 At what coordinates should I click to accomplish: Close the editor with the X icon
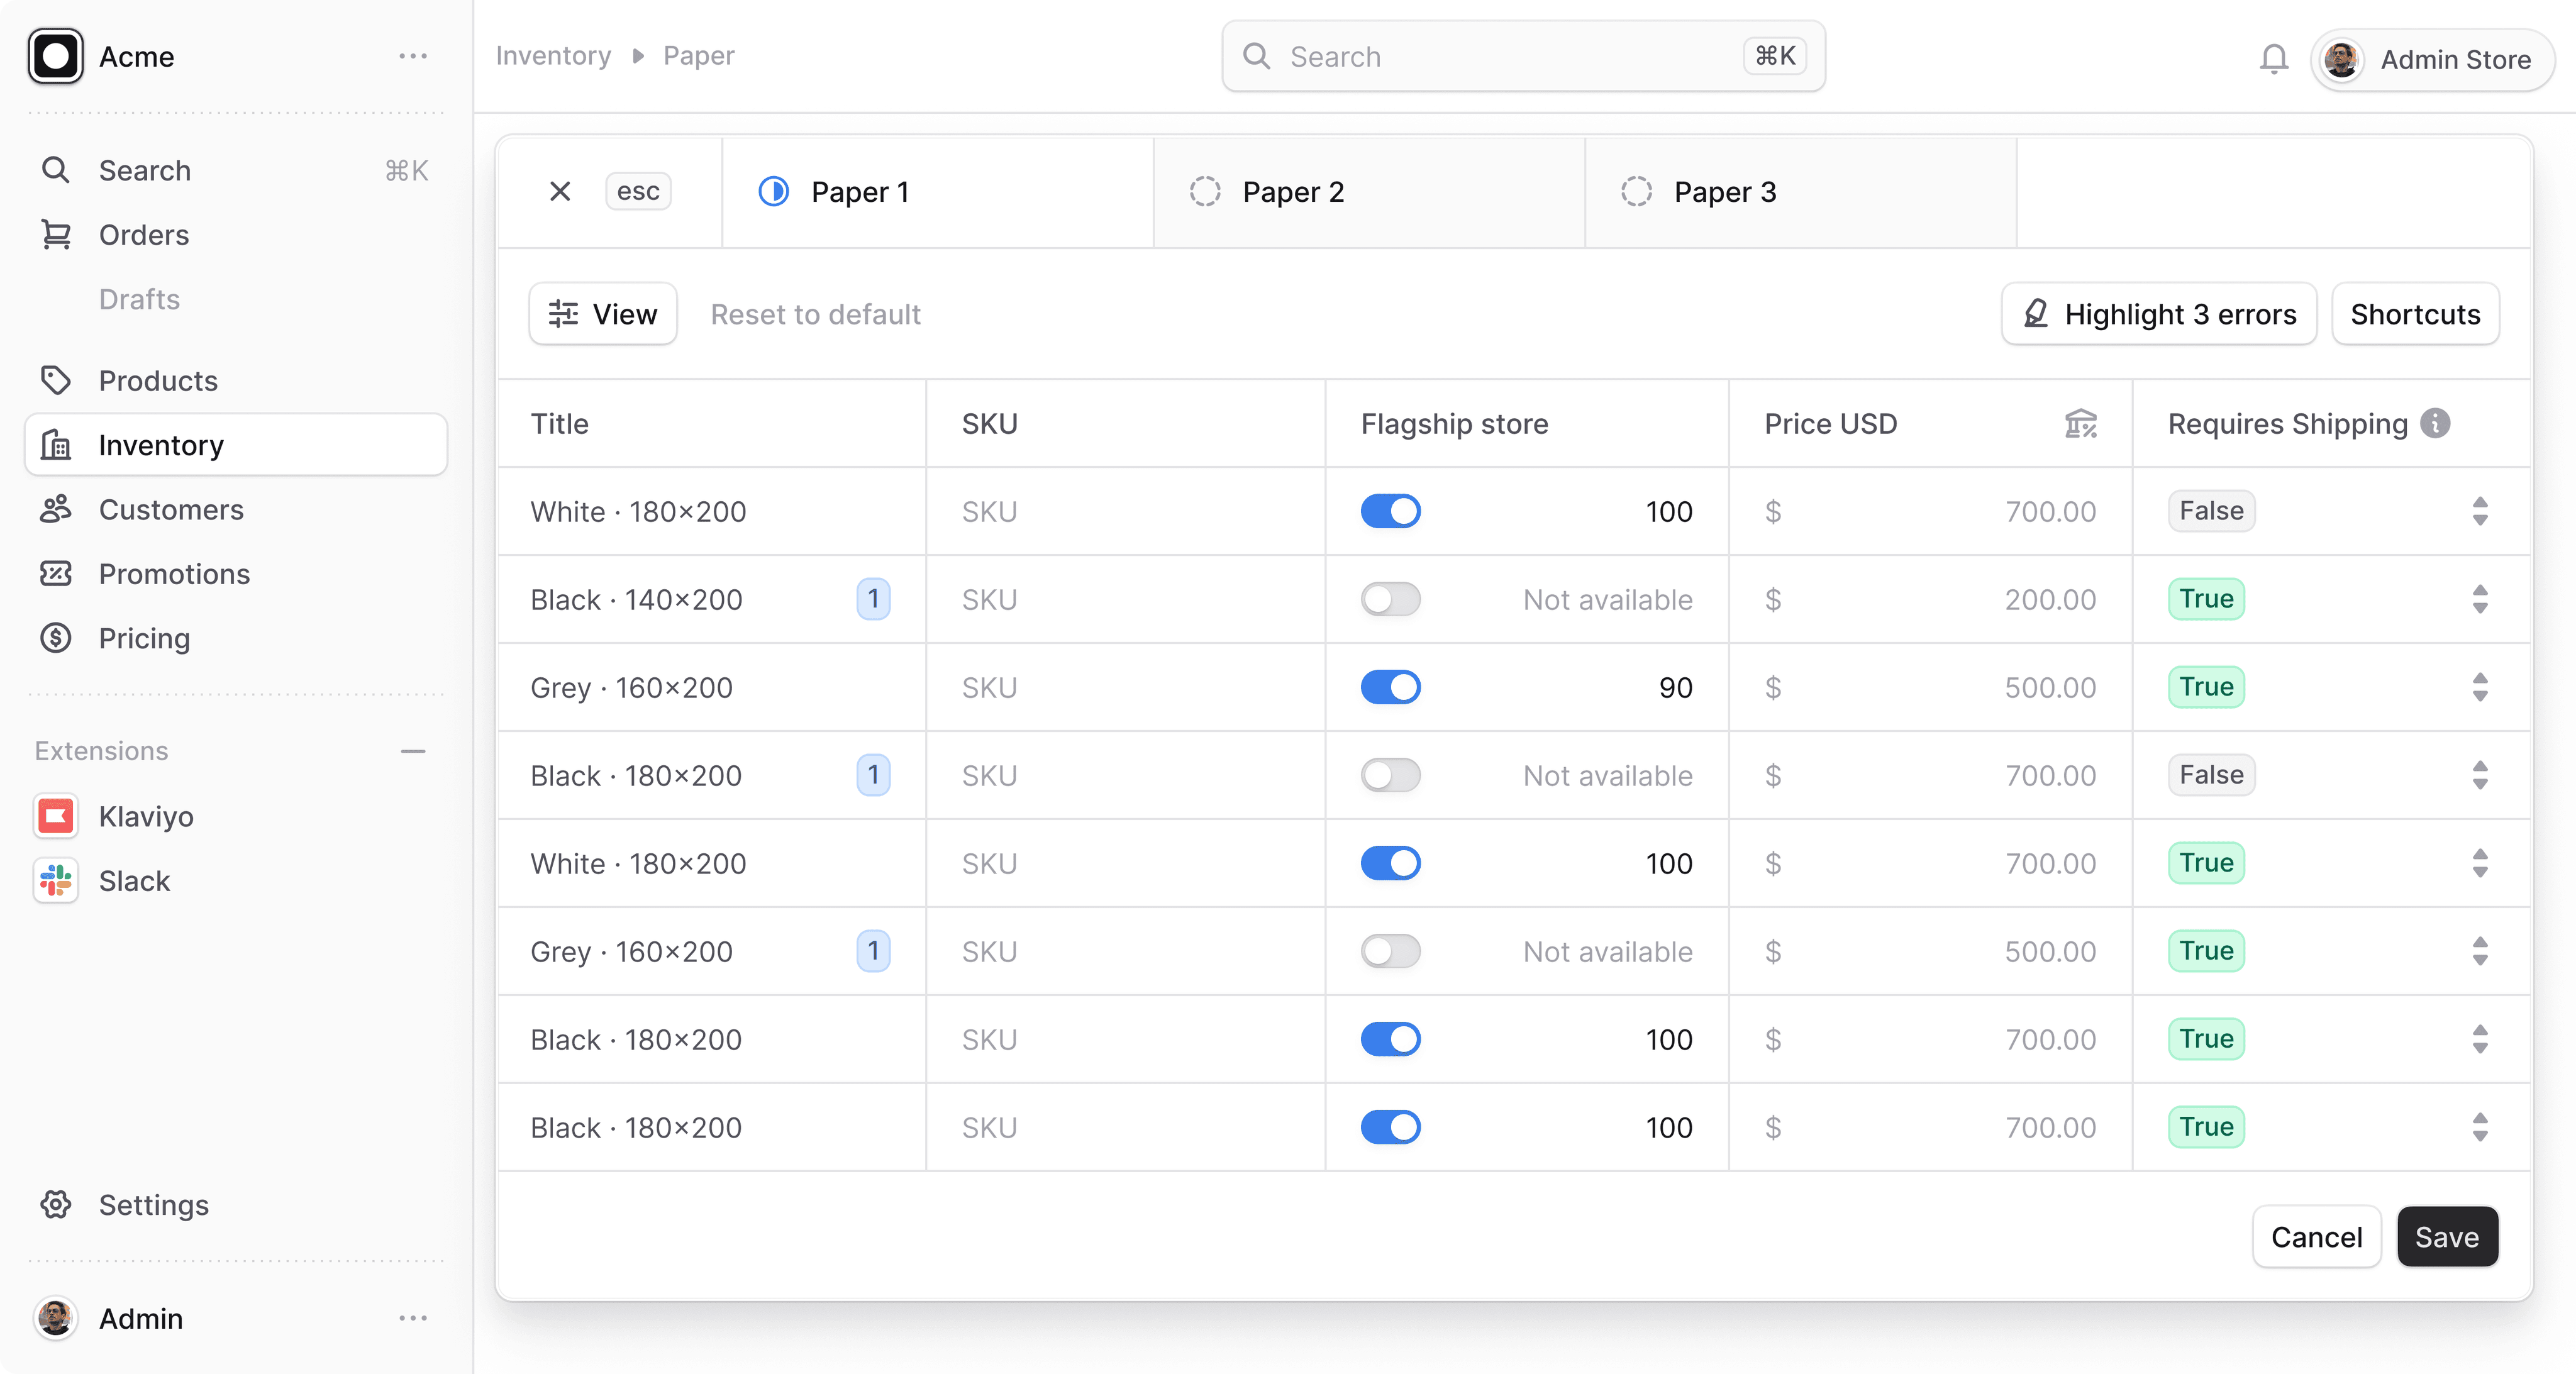[560, 191]
